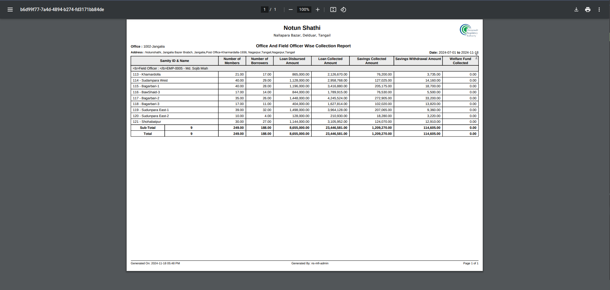
Task: Click the Savings Collected Amount column header
Action: pyautogui.click(x=372, y=61)
